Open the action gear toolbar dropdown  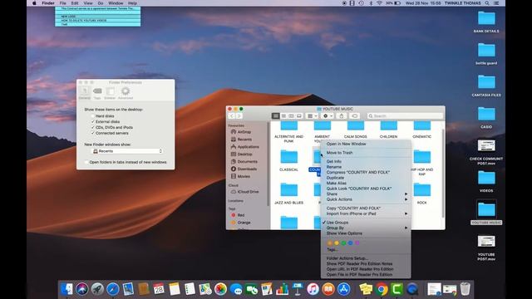328,116
